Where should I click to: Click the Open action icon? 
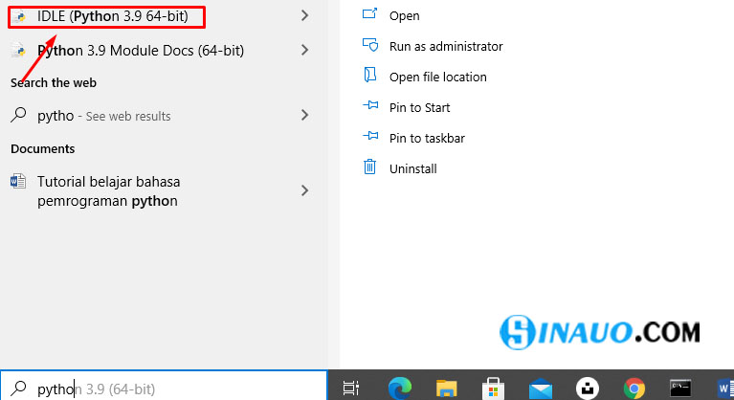[x=369, y=13]
